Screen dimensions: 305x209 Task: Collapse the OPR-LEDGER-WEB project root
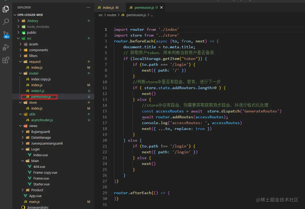30,15
